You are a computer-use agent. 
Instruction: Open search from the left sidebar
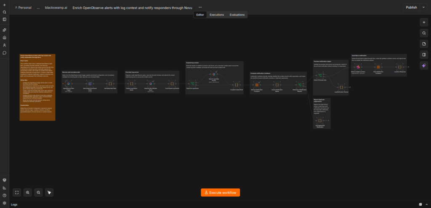[x=4, y=12]
